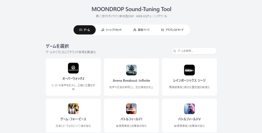The height and width of the screenshot is (133, 262).
Task: Click the 第二世代オンライン参加型DSP subtitle
Action: (x=131, y=16)
